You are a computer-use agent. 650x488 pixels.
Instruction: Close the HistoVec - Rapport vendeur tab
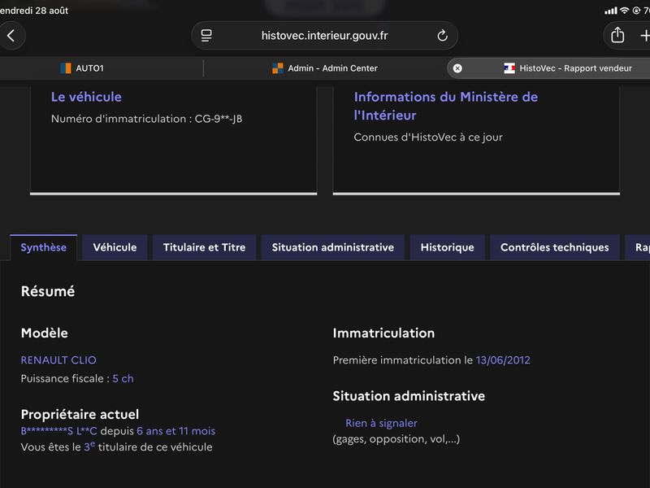[457, 68]
